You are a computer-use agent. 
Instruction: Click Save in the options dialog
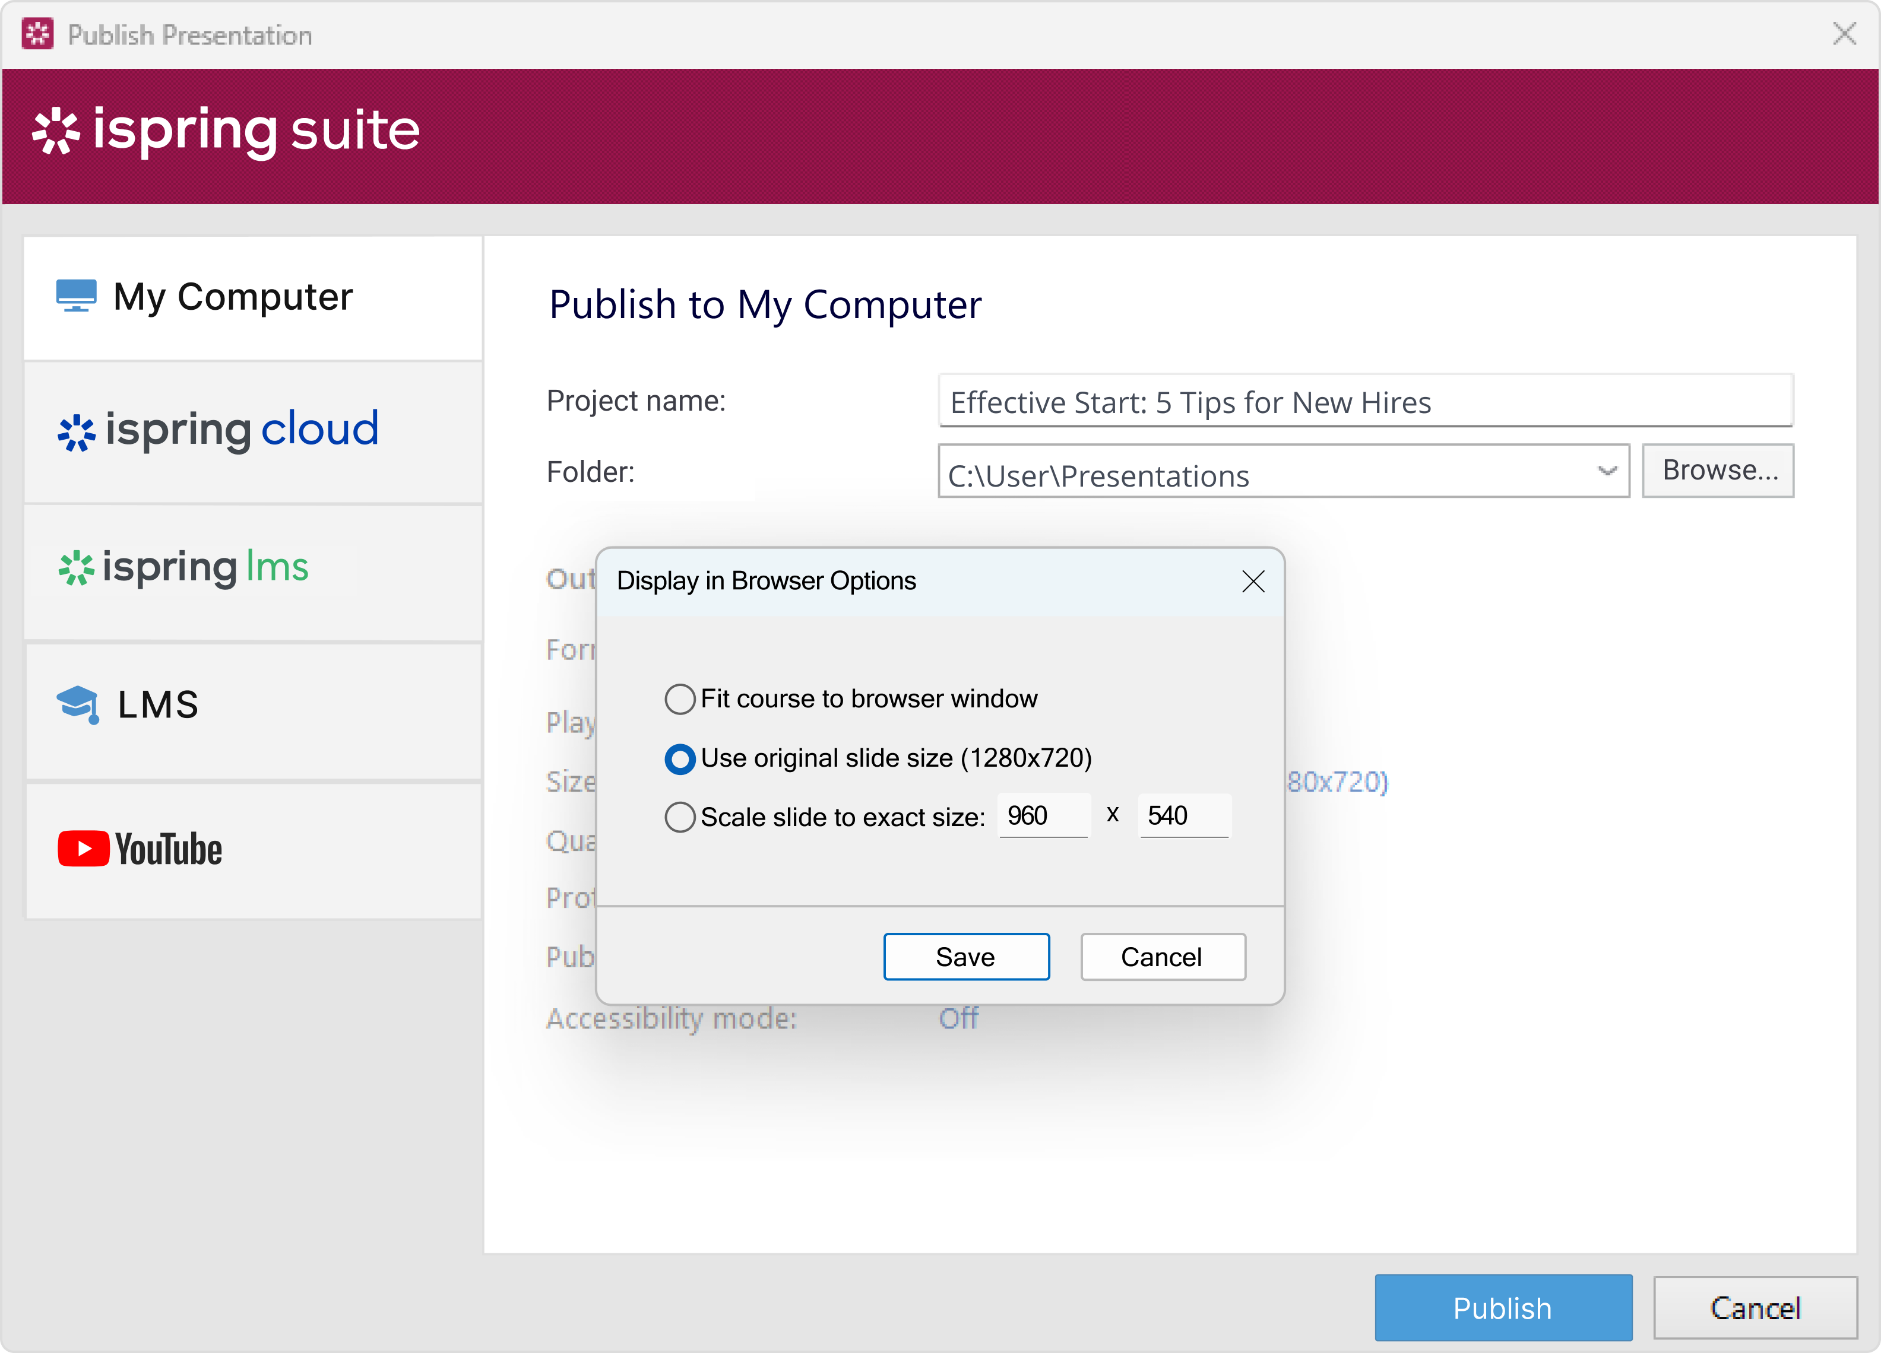pyautogui.click(x=966, y=957)
